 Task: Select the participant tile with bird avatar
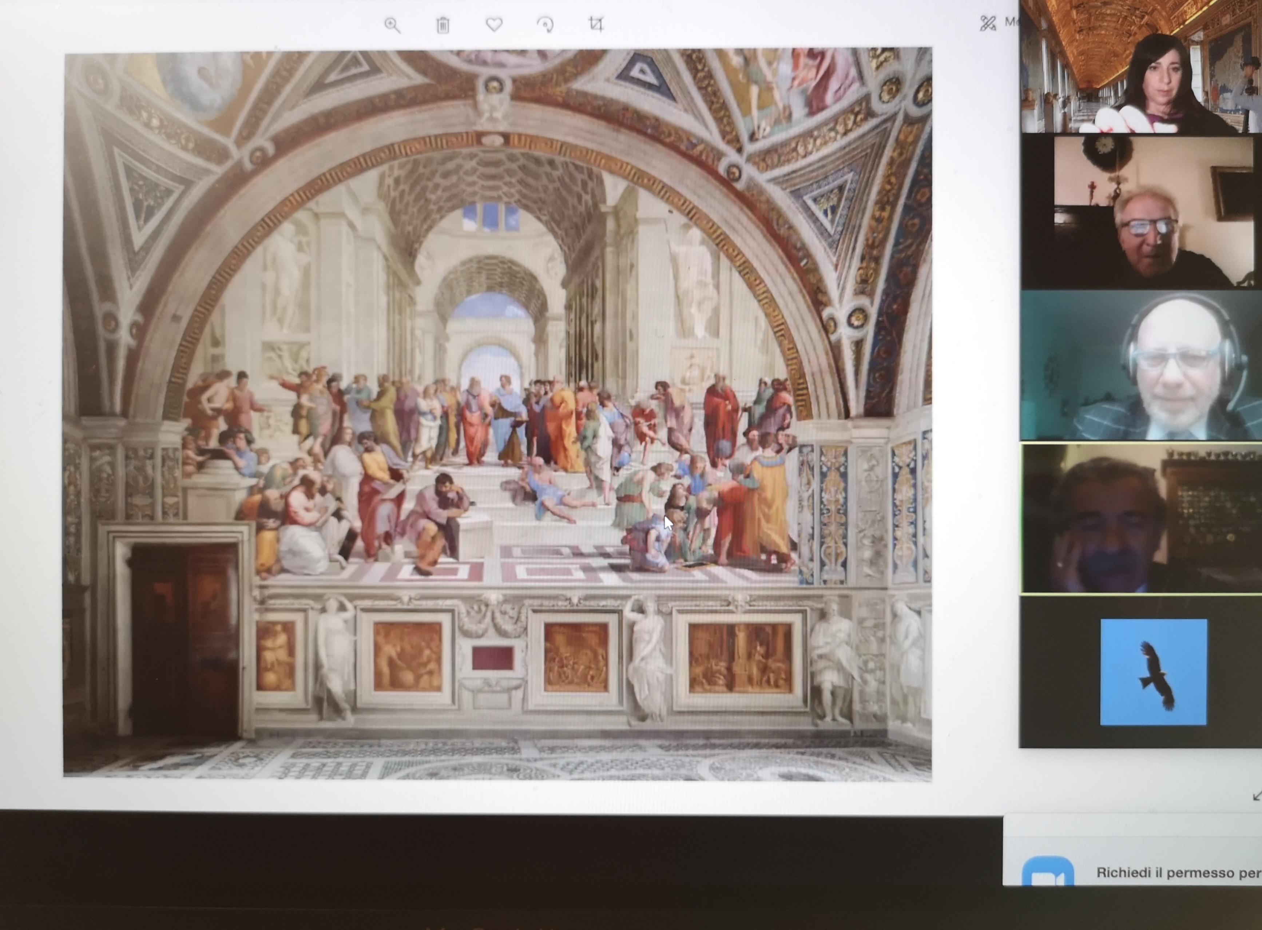click(x=1141, y=672)
